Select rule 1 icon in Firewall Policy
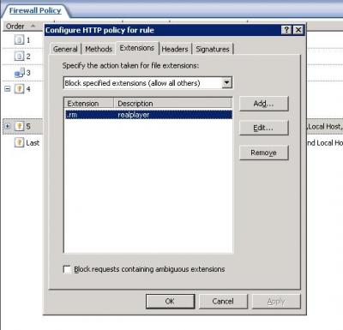The height and width of the screenshot is (330, 343). 19,39
